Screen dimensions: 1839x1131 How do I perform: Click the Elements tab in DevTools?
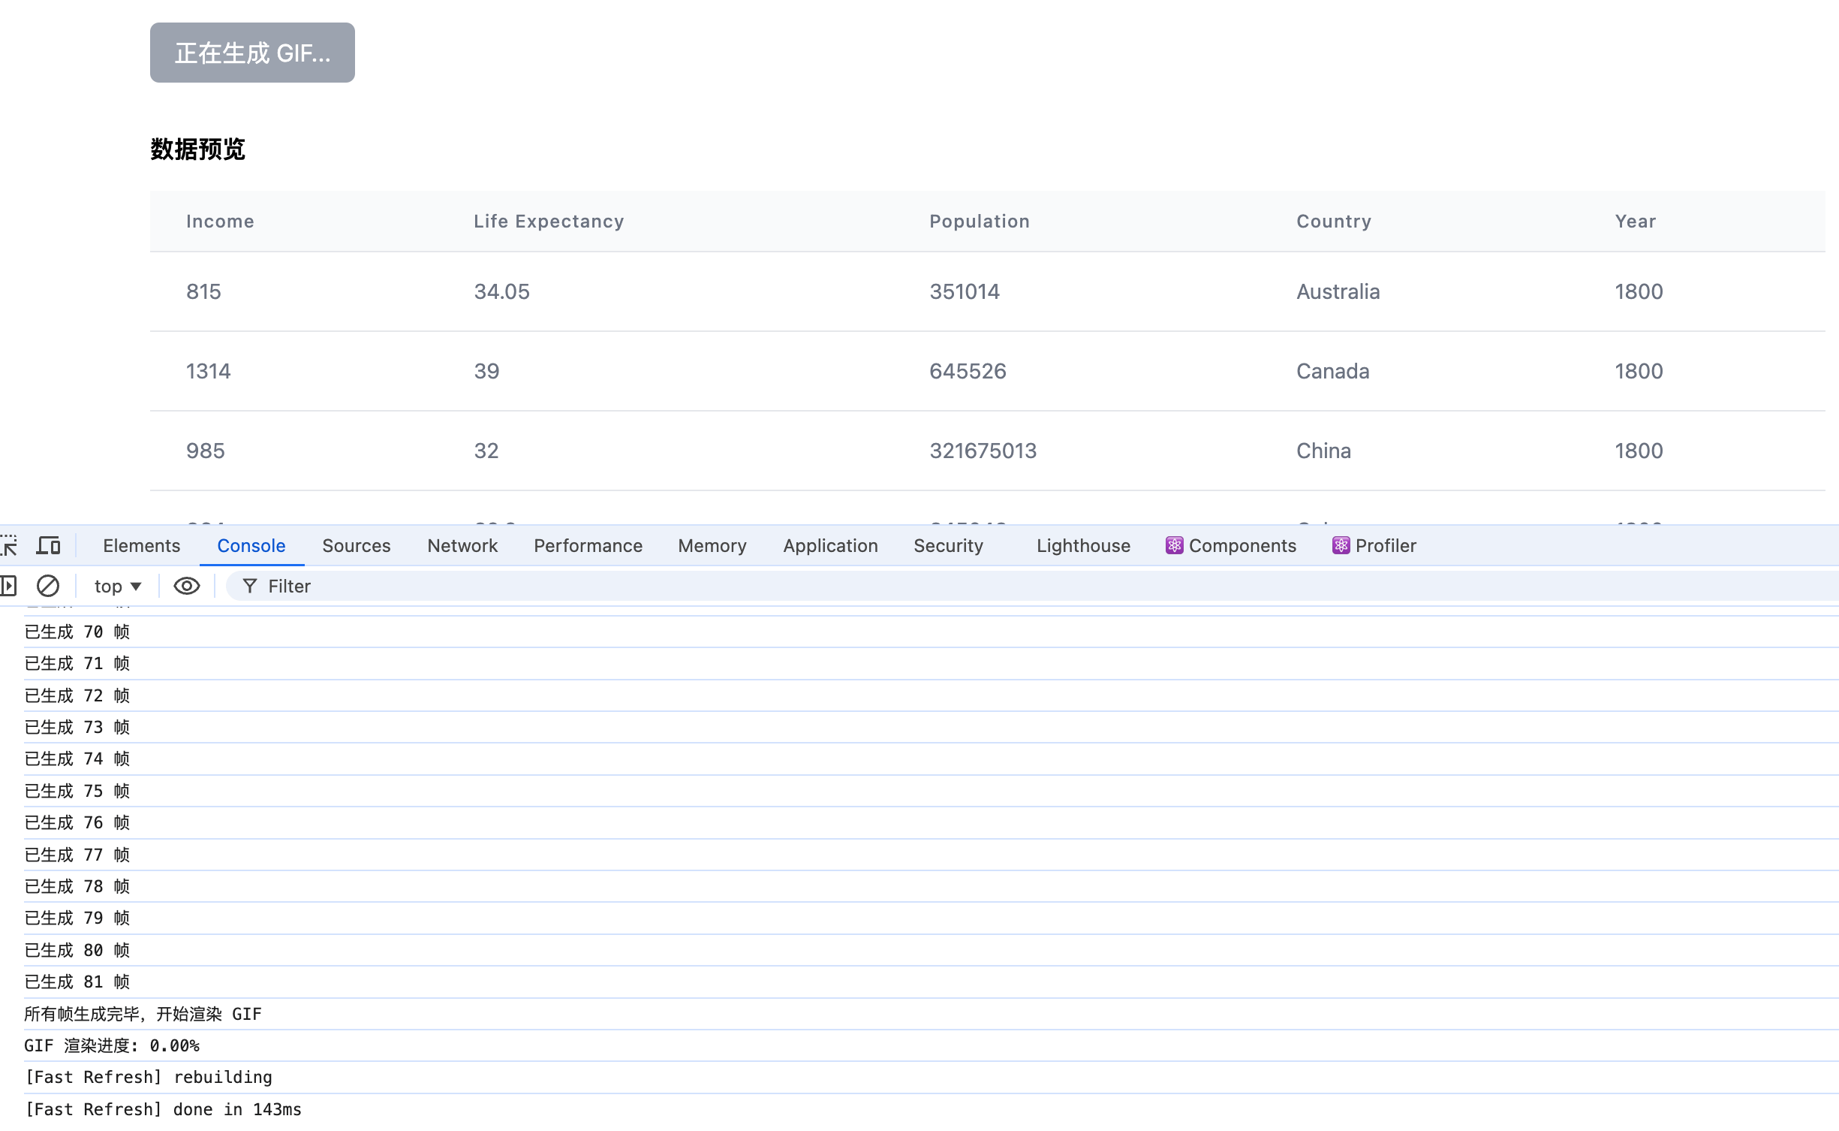coord(142,545)
